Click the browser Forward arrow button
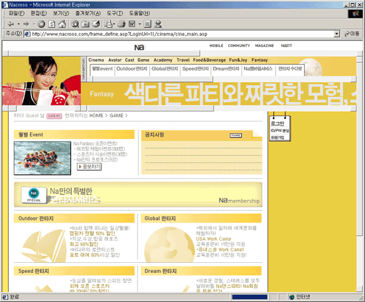365x302 pixels. [27, 24]
